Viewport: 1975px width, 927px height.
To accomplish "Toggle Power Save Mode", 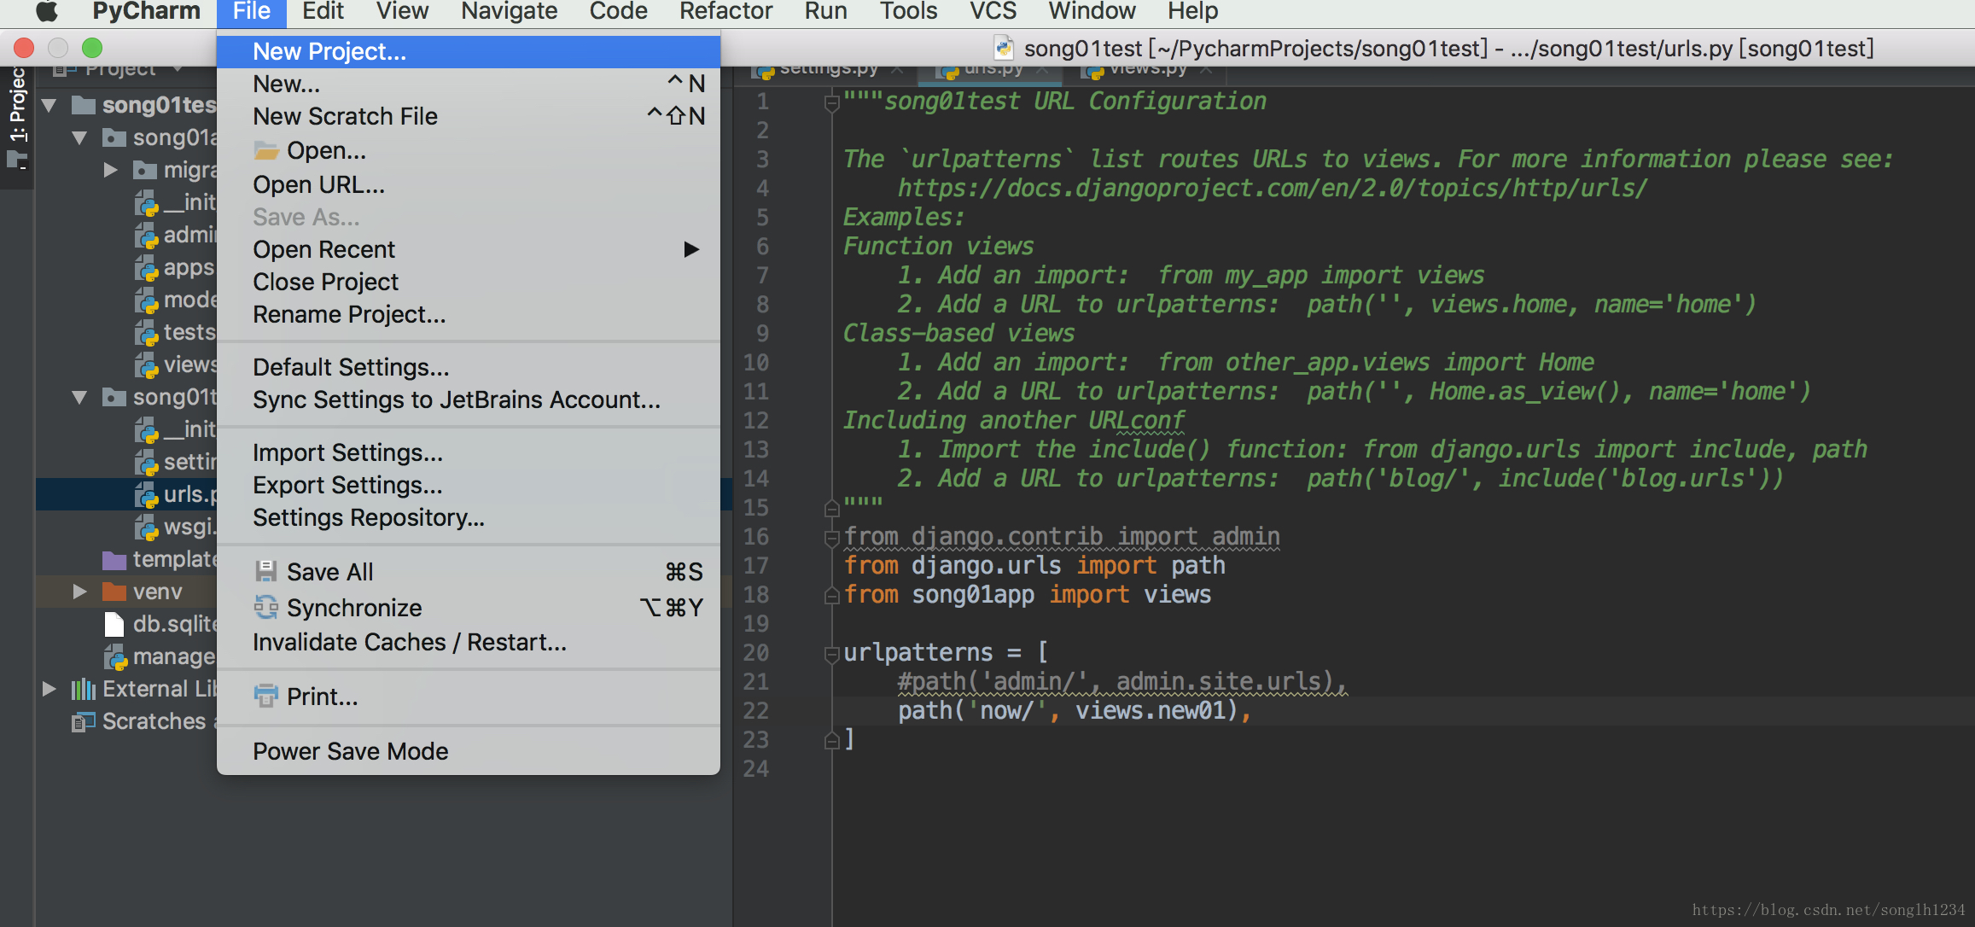I will (x=469, y=751).
